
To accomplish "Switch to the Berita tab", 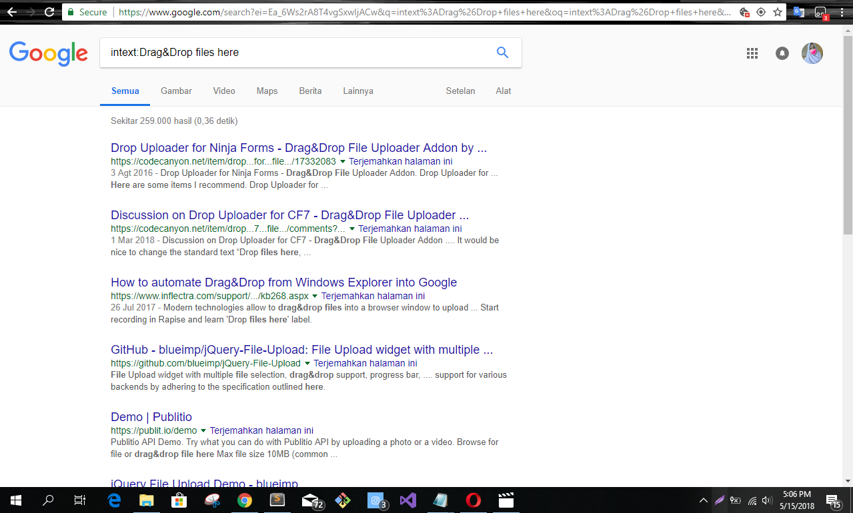I will click(310, 91).
